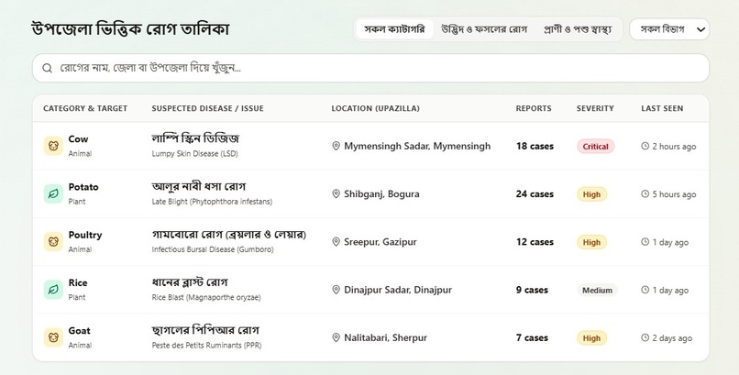Click clock icon next to 5 hours ago
This screenshot has width=739, height=375.
(x=645, y=194)
